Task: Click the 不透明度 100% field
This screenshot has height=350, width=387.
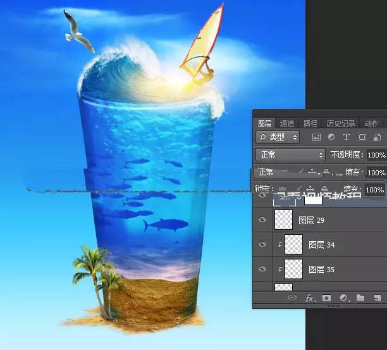Action: (x=376, y=155)
